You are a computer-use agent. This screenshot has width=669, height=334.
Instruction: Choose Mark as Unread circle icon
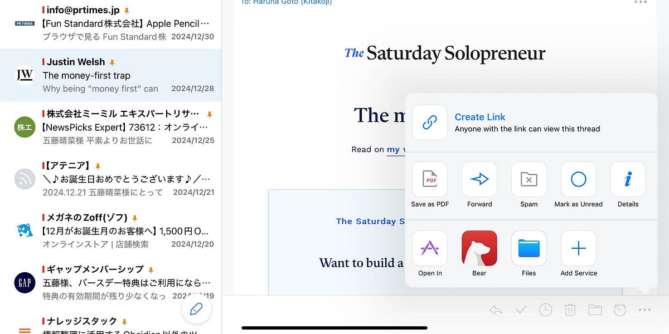click(579, 179)
